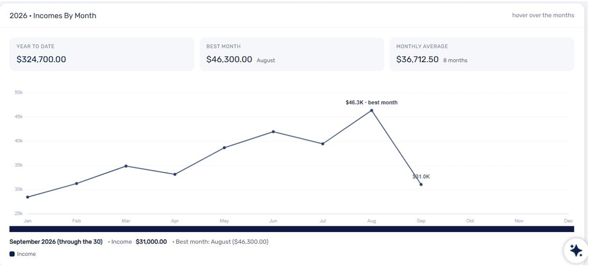Click the June data point
The height and width of the screenshot is (266, 589).
coord(273,131)
